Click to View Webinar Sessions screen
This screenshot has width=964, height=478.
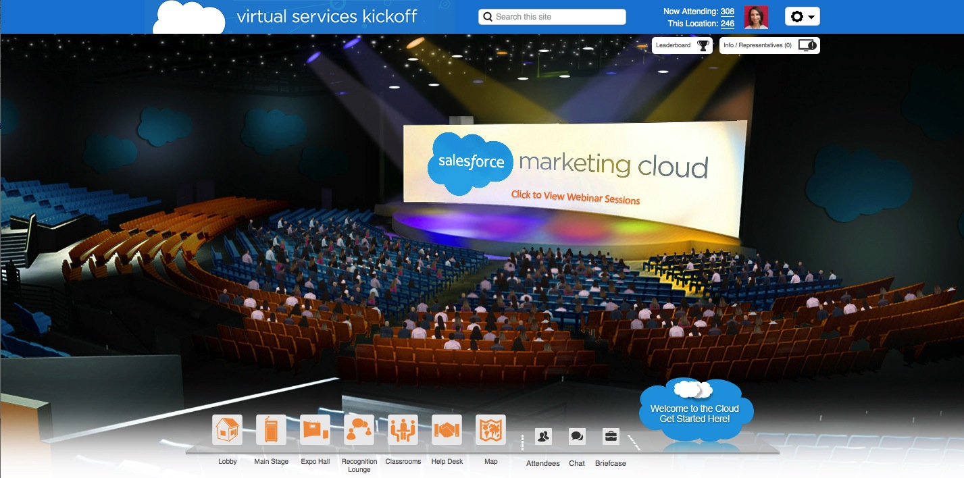(575, 197)
